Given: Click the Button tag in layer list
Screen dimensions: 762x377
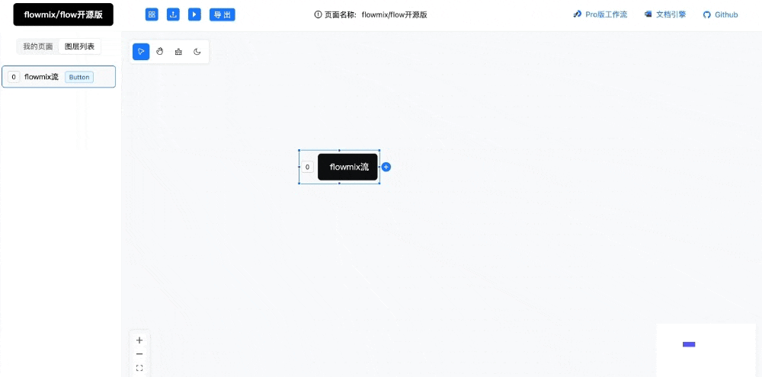Looking at the screenshot, I should pos(79,77).
